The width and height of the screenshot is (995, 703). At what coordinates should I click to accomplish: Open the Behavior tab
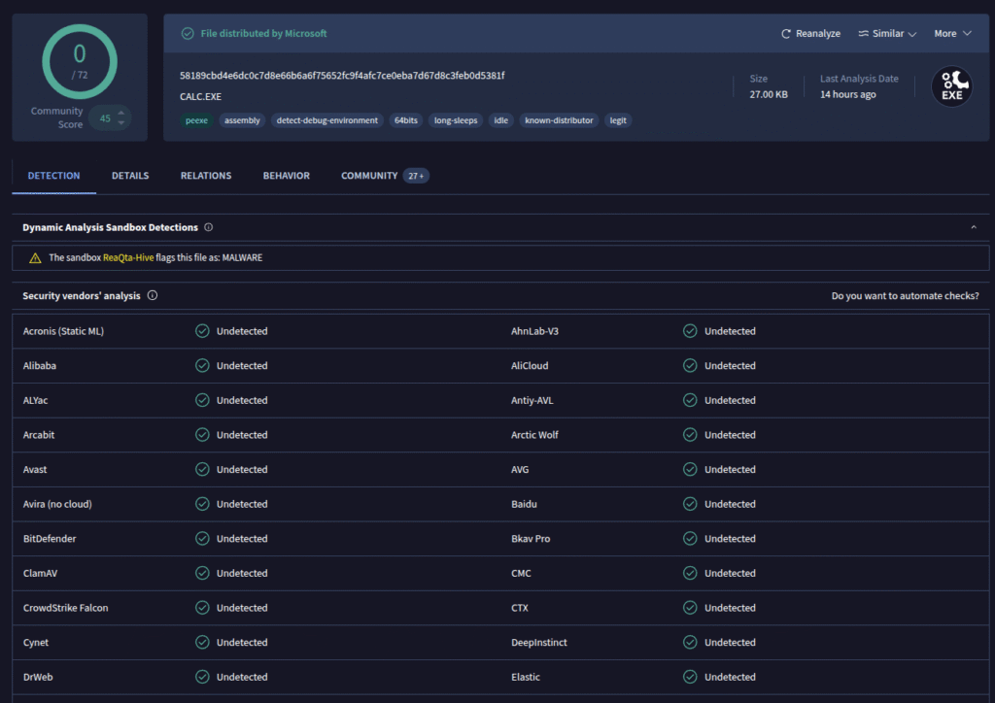286,176
